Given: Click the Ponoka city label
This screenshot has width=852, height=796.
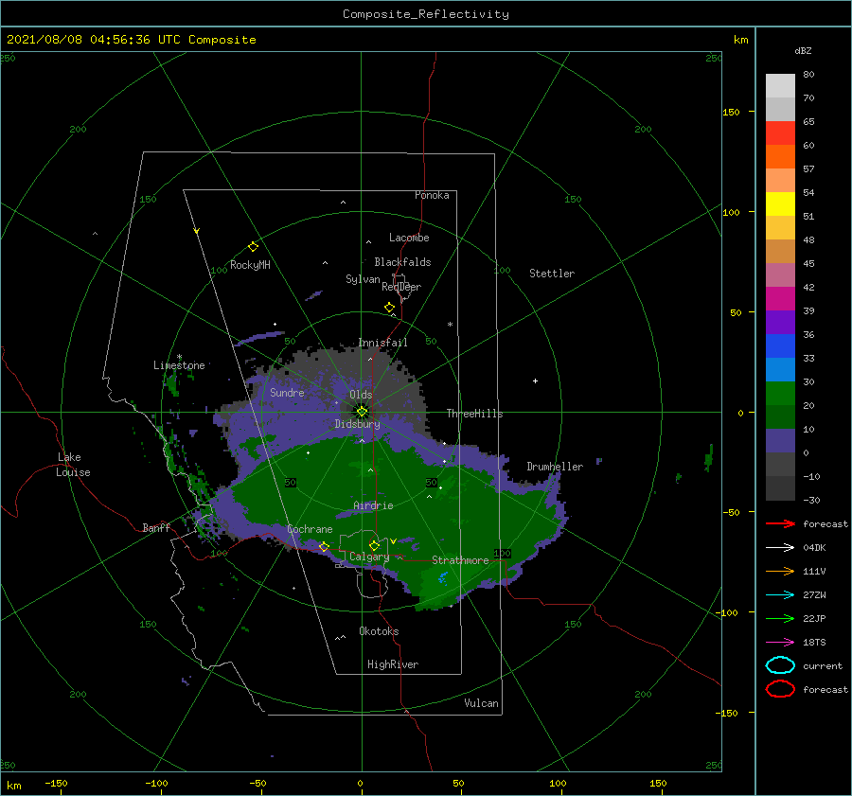Looking at the screenshot, I should click(x=432, y=195).
